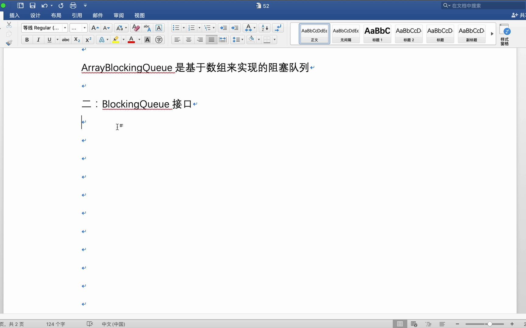
Task: Toggle italic formatting
Action: 38,40
